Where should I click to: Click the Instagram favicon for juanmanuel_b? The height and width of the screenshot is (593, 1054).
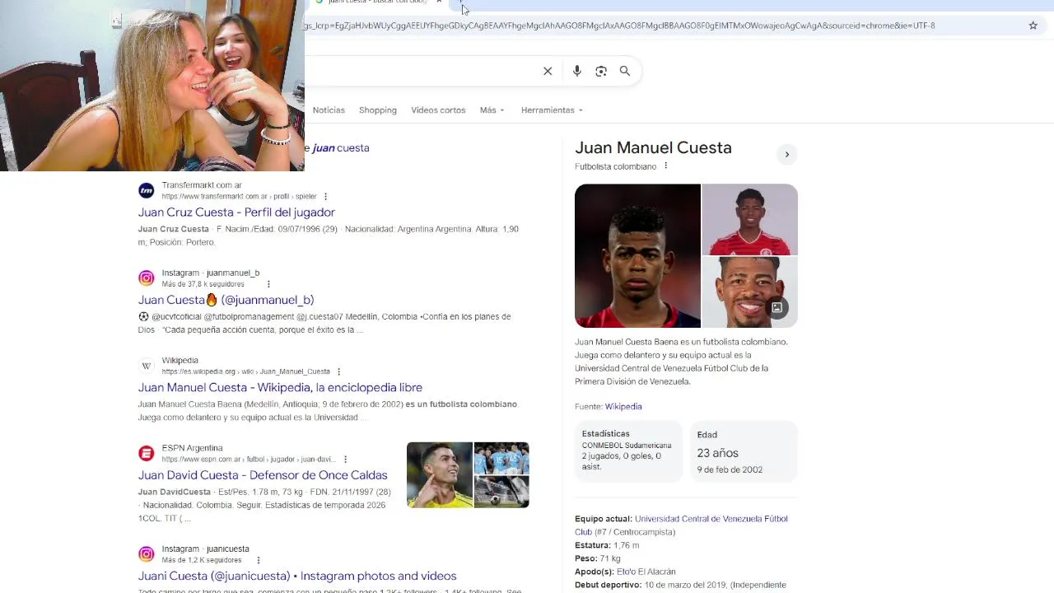click(146, 278)
